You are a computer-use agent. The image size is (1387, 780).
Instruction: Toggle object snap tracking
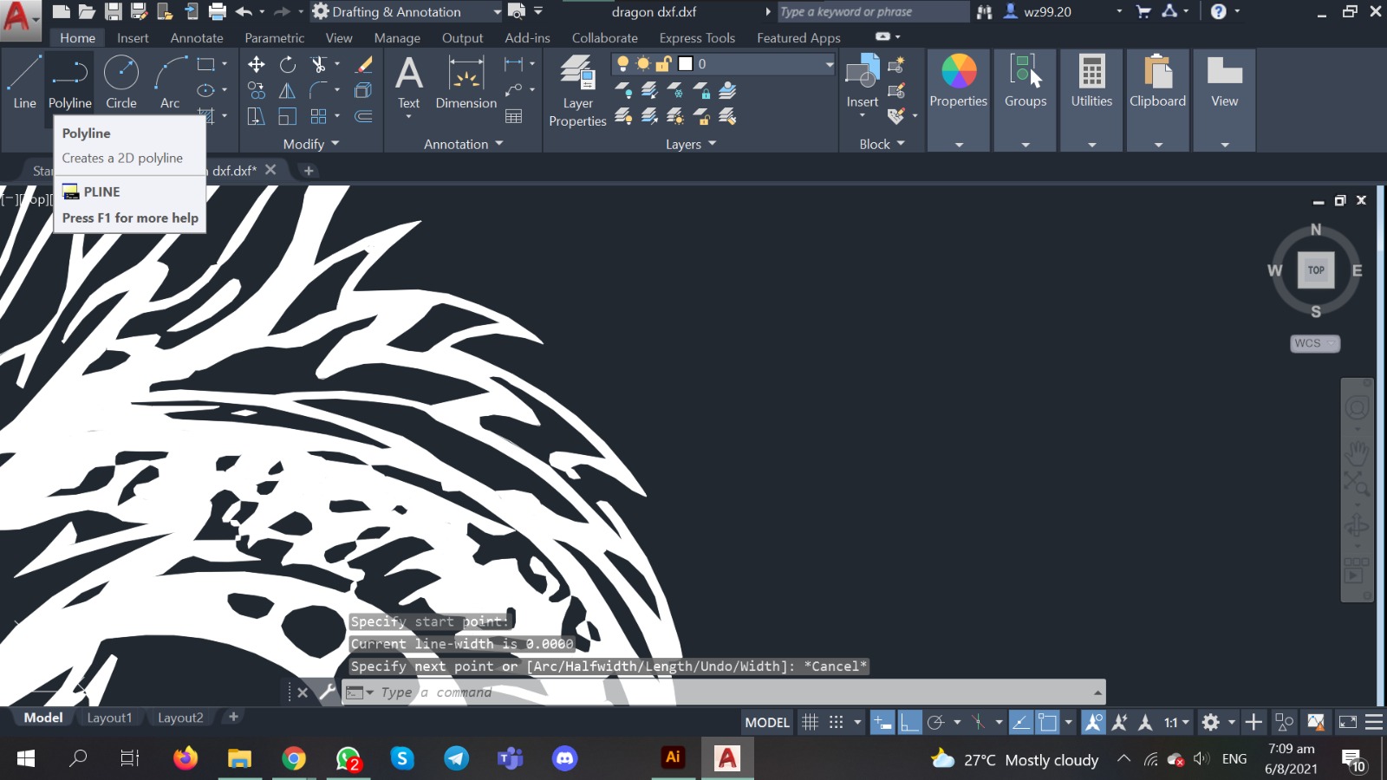click(1021, 722)
